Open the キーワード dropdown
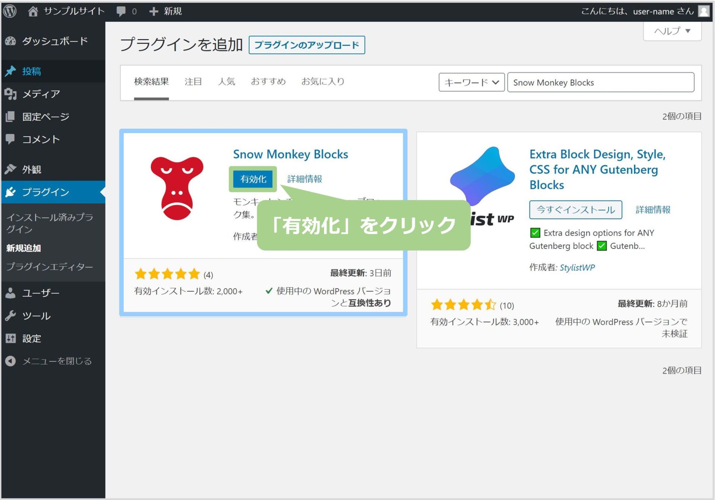 click(471, 82)
